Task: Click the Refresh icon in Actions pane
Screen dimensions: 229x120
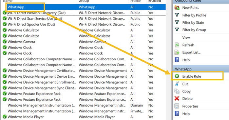Action: pyautogui.click(x=177, y=45)
